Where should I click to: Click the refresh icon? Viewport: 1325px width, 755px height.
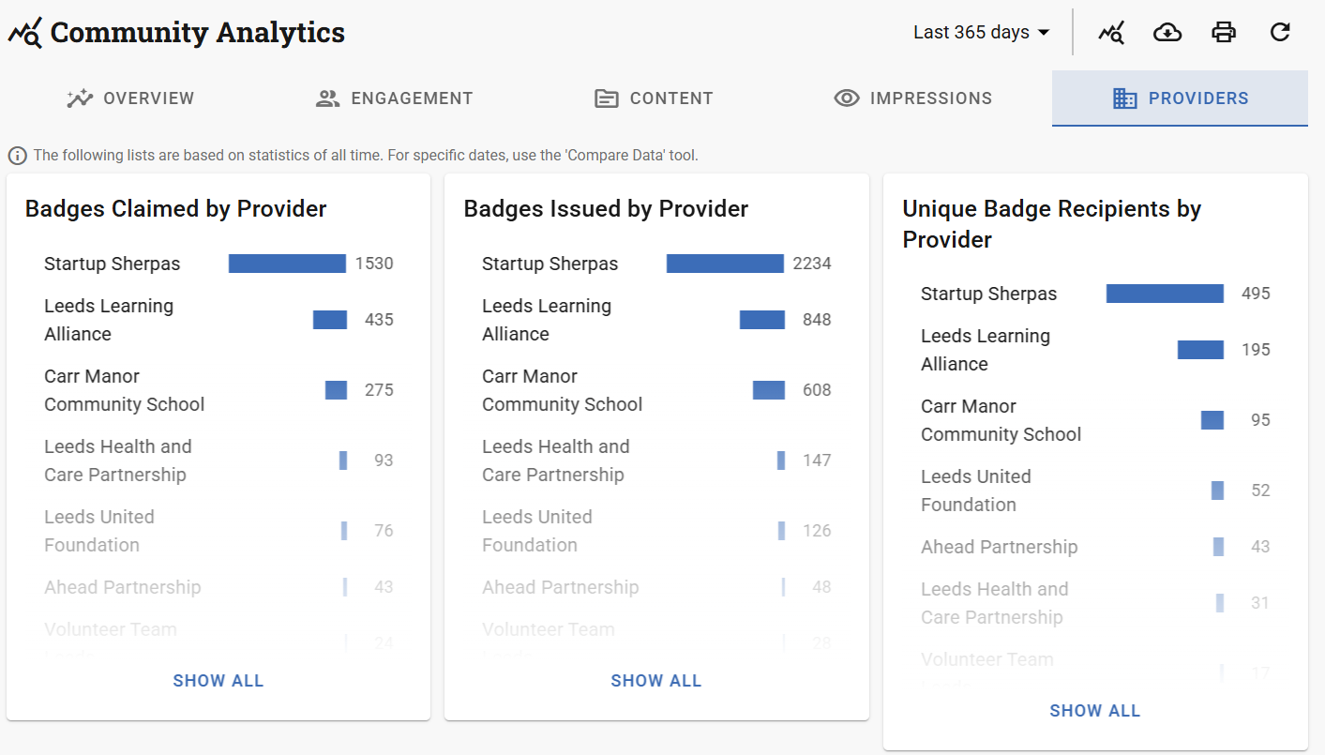pos(1280,33)
